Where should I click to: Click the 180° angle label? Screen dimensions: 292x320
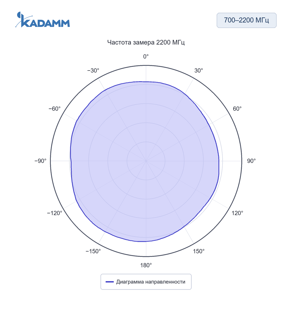point(146,265)
